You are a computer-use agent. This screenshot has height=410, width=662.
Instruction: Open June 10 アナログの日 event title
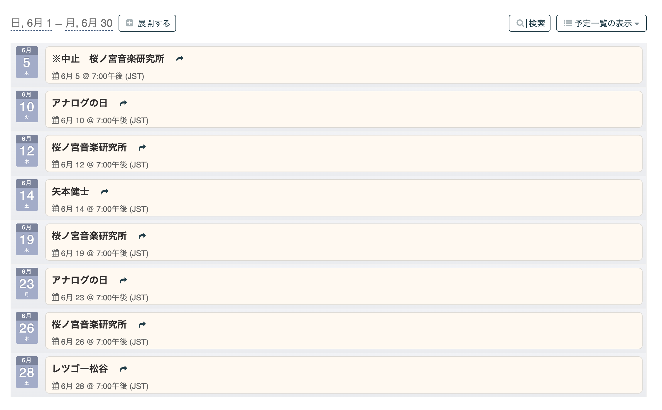(x=80, y=103)
